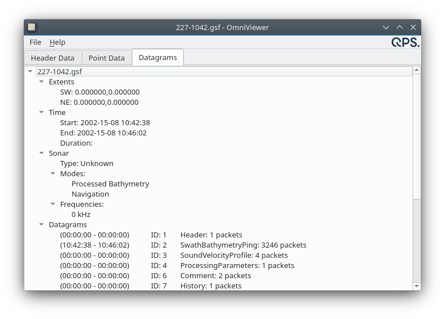Click the scrollbar down arrow
The height and width of the screenshot is (319, 445).
[417, 286]
